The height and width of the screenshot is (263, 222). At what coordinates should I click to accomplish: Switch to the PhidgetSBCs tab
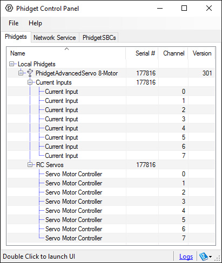coord(99,38)
